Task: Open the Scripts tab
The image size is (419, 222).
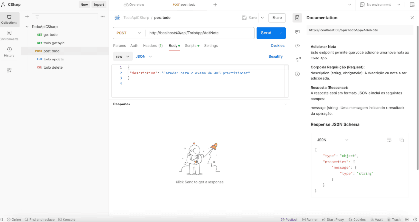Action: tap(192, 46)
